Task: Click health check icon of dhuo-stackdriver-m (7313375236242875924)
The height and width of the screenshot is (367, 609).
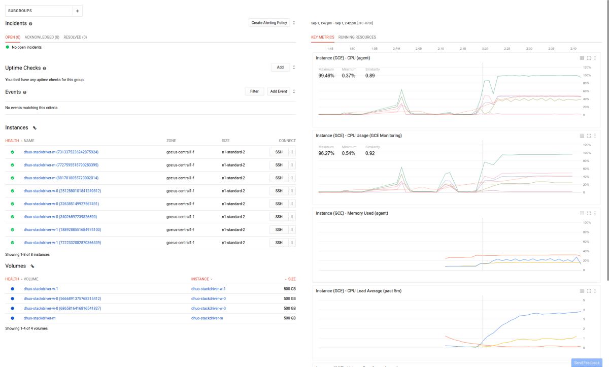Action: coord(12,152)
